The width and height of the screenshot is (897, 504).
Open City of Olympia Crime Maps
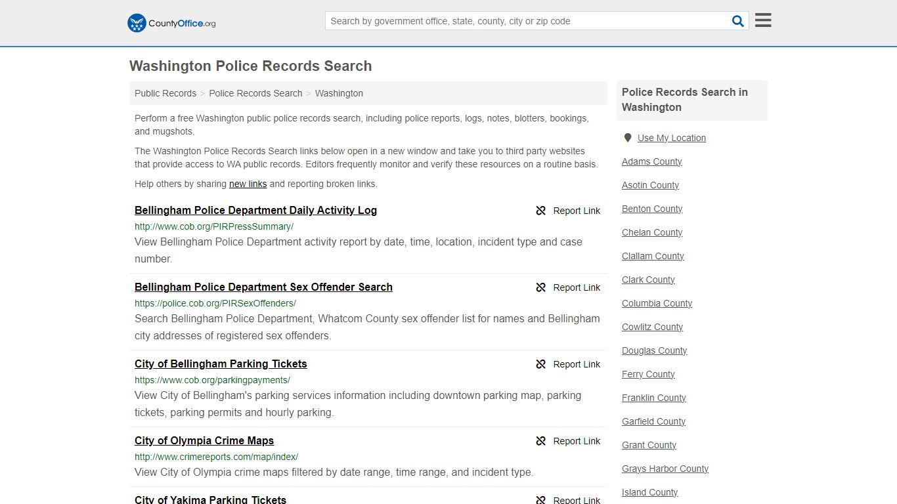(x=204, y=440)
